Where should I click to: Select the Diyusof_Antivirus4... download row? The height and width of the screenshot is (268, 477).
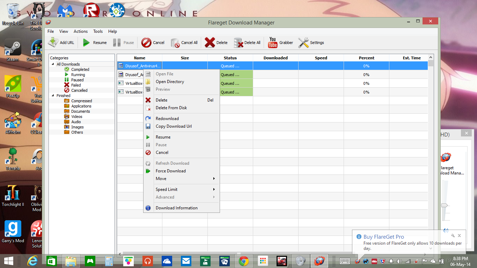click(272, 66)
